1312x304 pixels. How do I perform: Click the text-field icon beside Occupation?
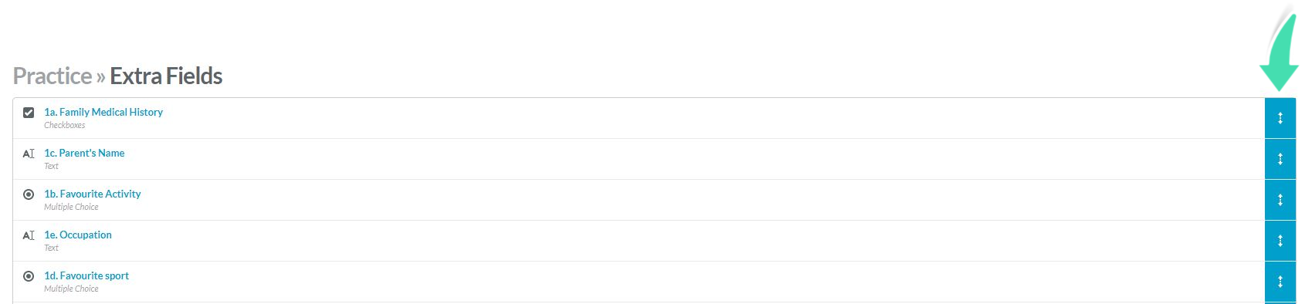[29, 235]
